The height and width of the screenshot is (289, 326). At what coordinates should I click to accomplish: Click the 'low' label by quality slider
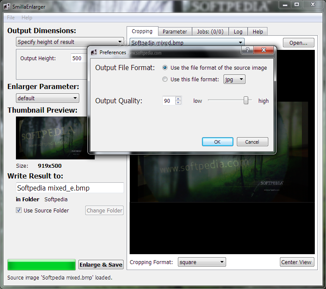(198, 101)
